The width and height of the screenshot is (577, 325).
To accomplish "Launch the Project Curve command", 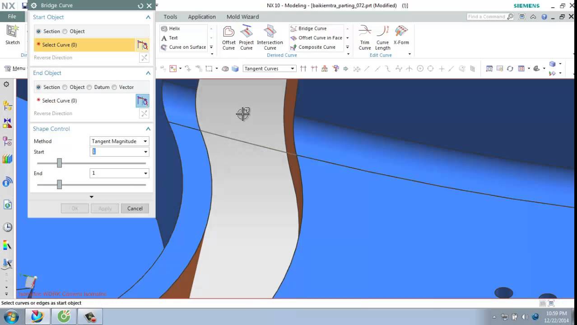I will tap(246, 38).
